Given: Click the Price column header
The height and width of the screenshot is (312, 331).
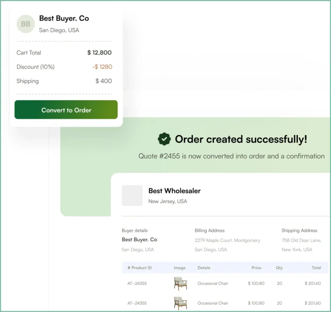Looking at the screenshot, I should pyautogui.click(x=256, y=268).
